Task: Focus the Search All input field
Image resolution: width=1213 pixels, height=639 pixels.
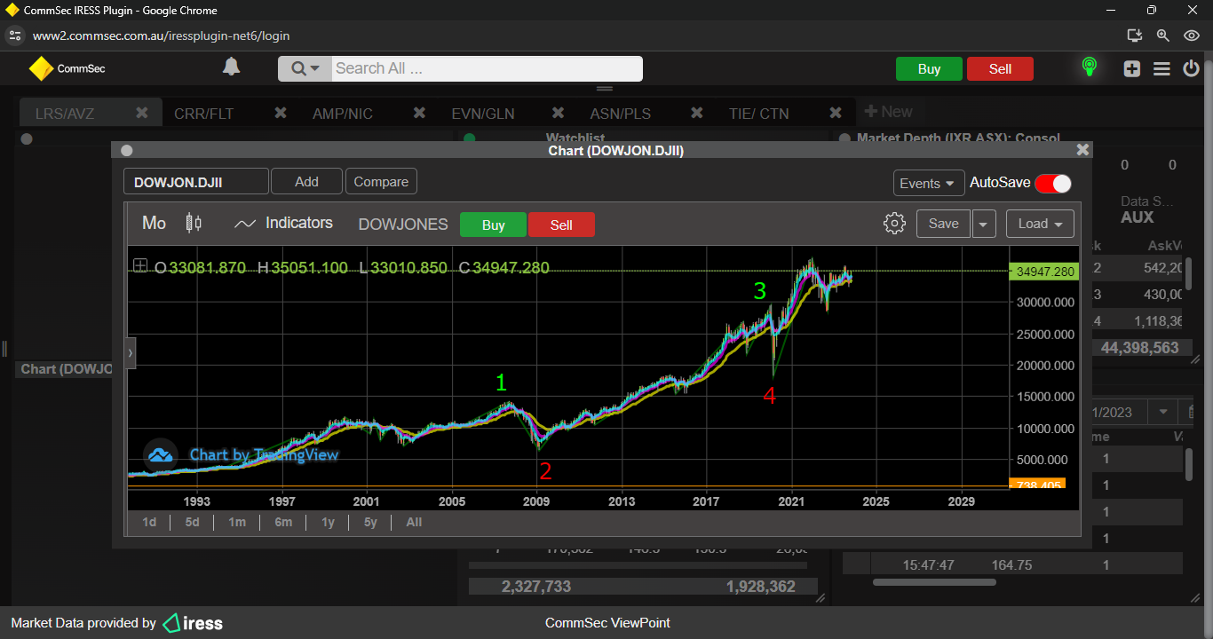Action: click(x=487, y=68)
